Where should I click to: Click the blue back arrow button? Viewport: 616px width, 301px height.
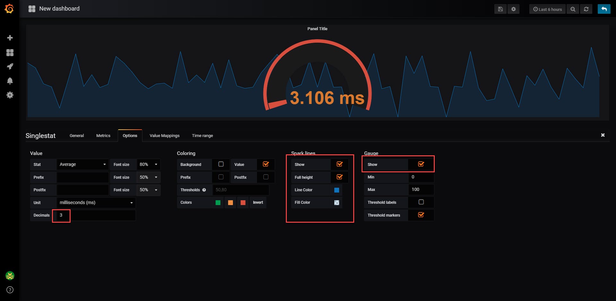604,9
